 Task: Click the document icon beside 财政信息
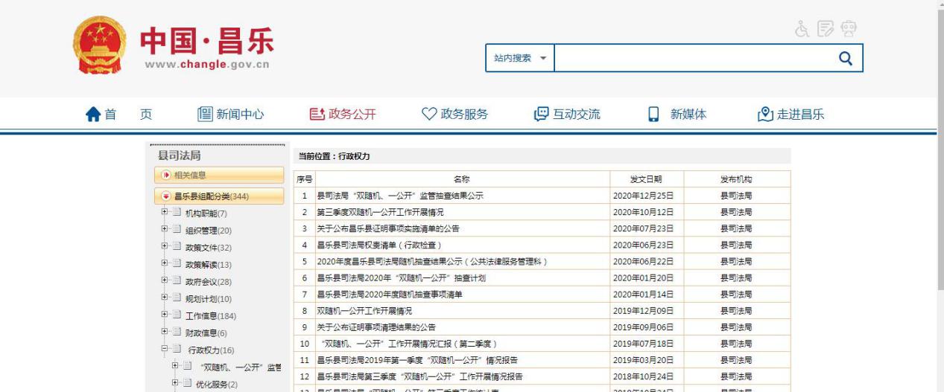177,333
